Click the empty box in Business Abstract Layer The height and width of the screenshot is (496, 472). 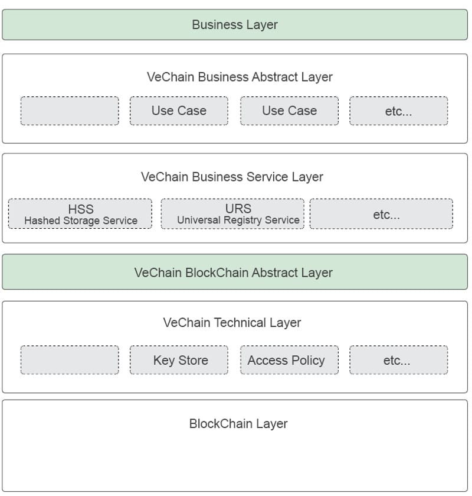tap(70, 111)
